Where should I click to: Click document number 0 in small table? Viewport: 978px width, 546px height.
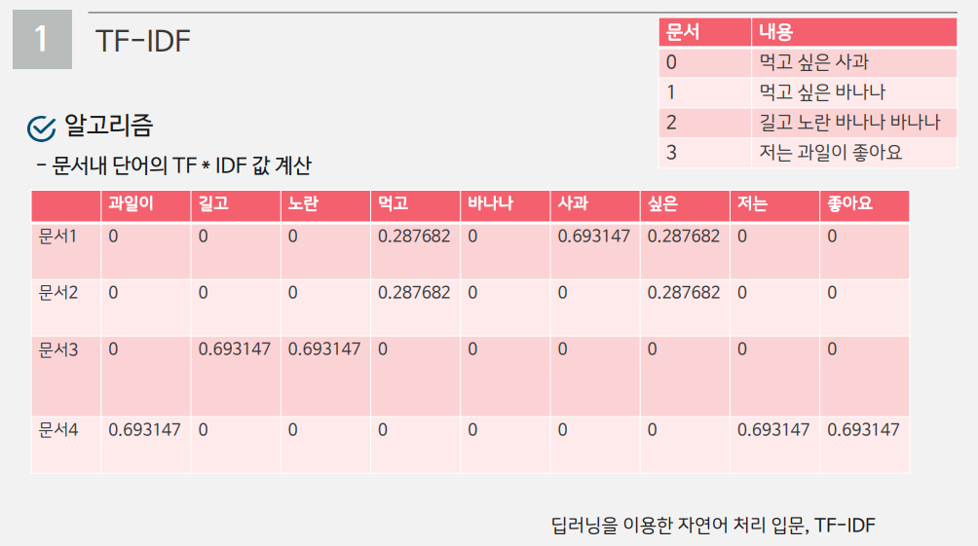tap(671, 62)
